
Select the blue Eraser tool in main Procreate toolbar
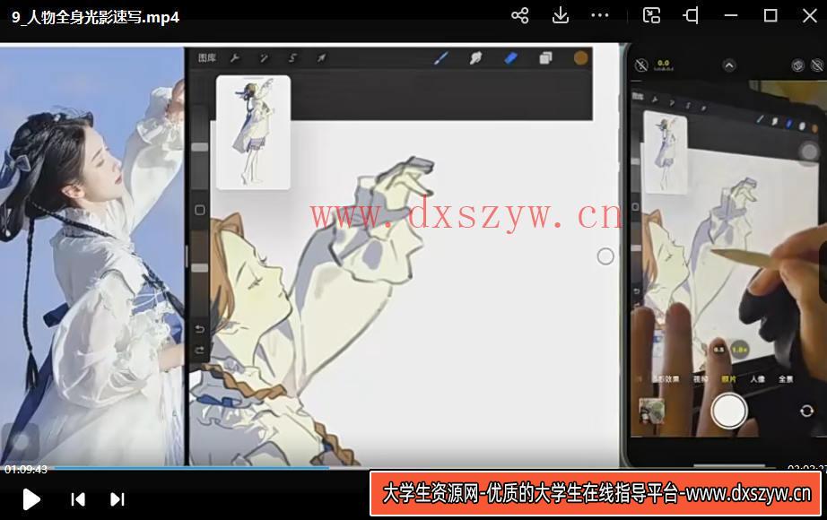(x=510, y=58)
